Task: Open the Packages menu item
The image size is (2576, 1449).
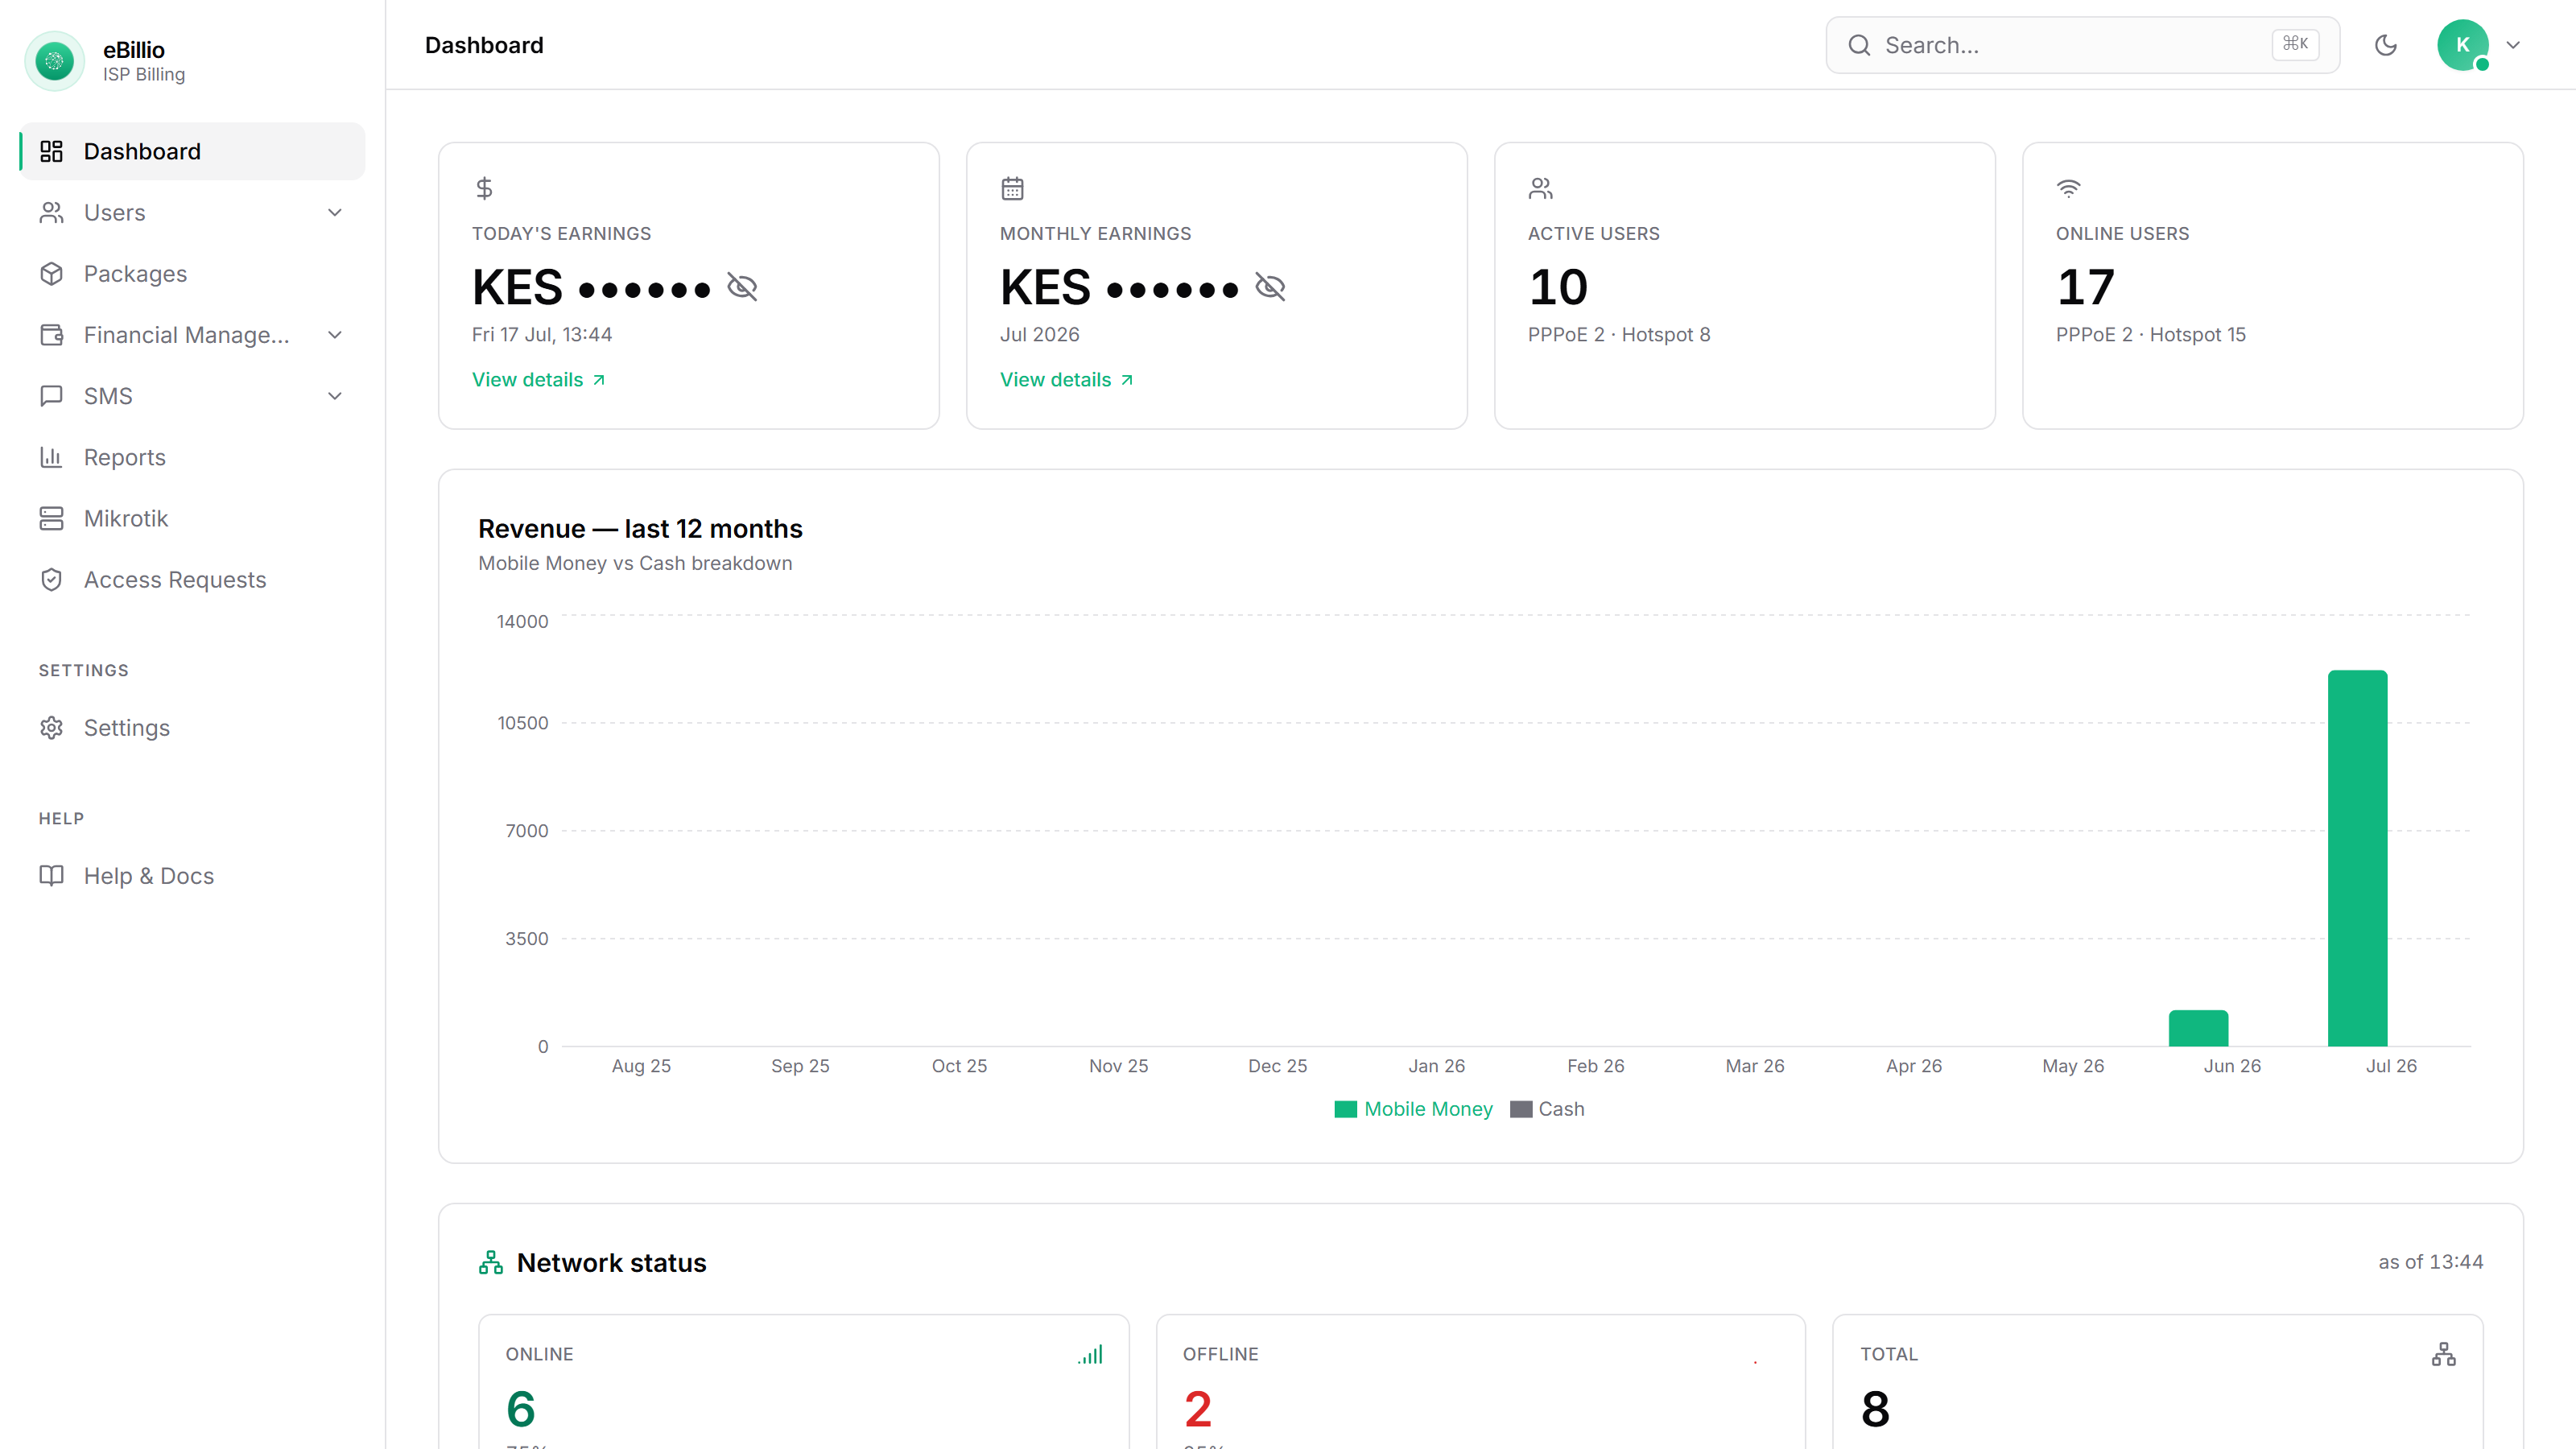Action: point(192,273)
